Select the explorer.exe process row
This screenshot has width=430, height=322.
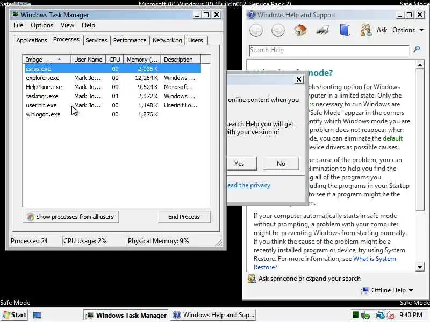[113, 78]
